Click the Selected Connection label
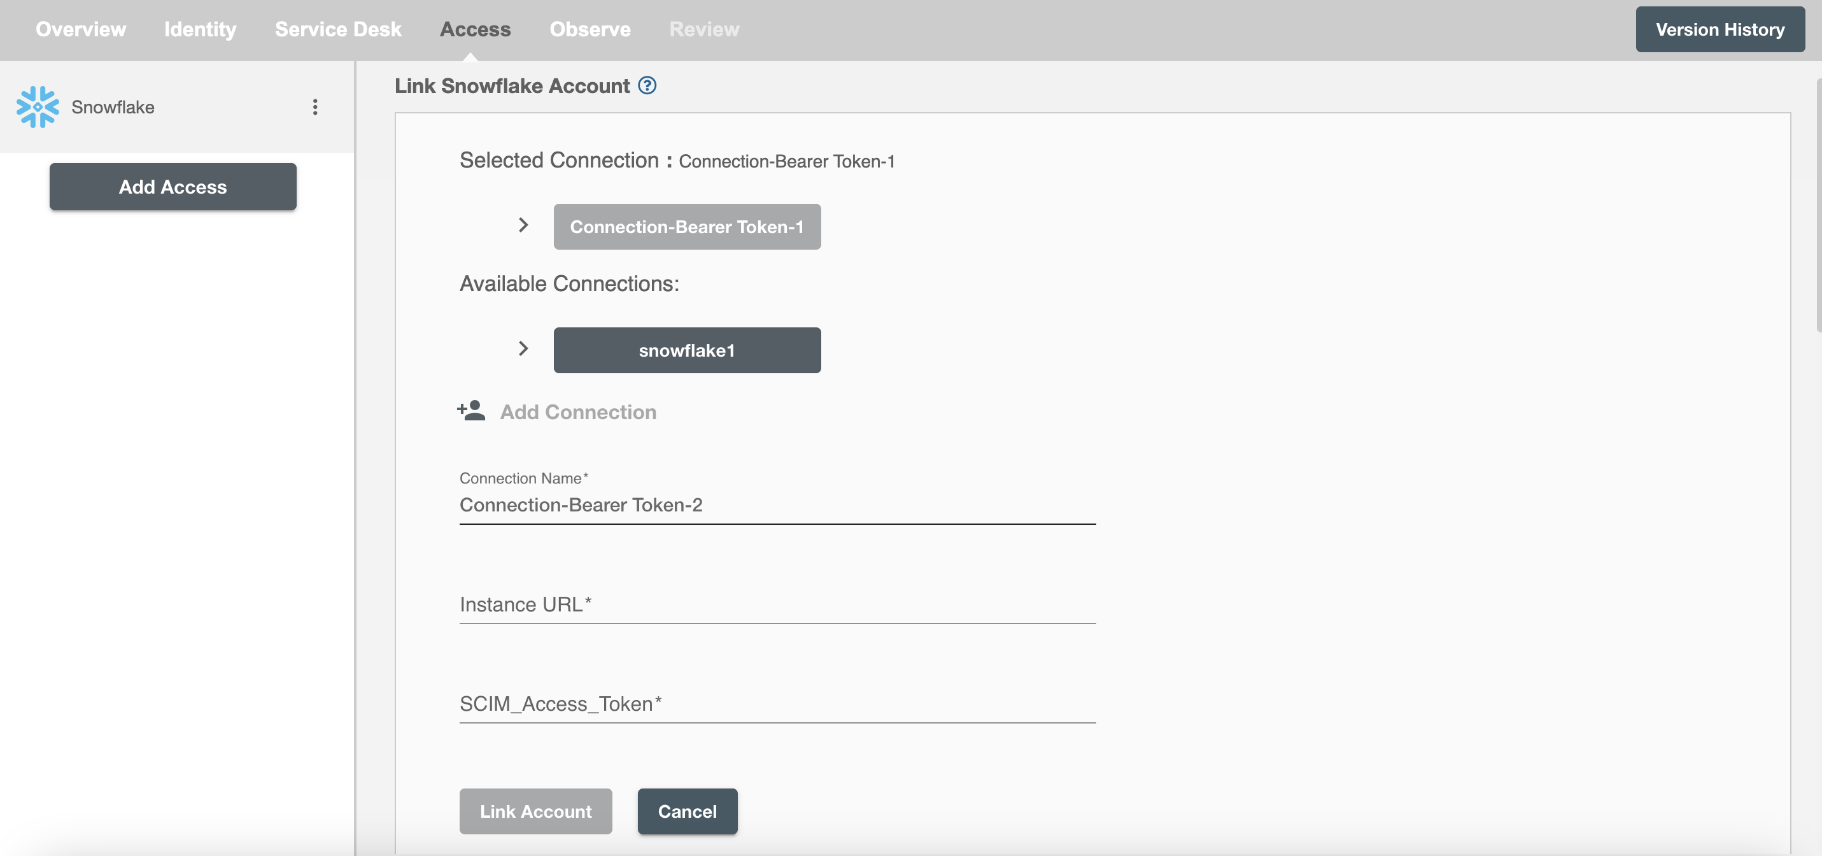This screenshot has height=856, width=1822. pyautogui.click(x=565, y=160)
